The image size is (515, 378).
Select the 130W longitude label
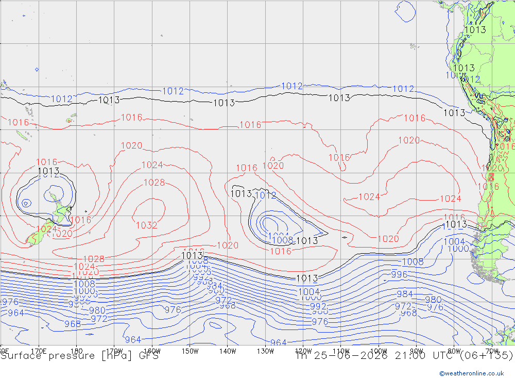265,351
